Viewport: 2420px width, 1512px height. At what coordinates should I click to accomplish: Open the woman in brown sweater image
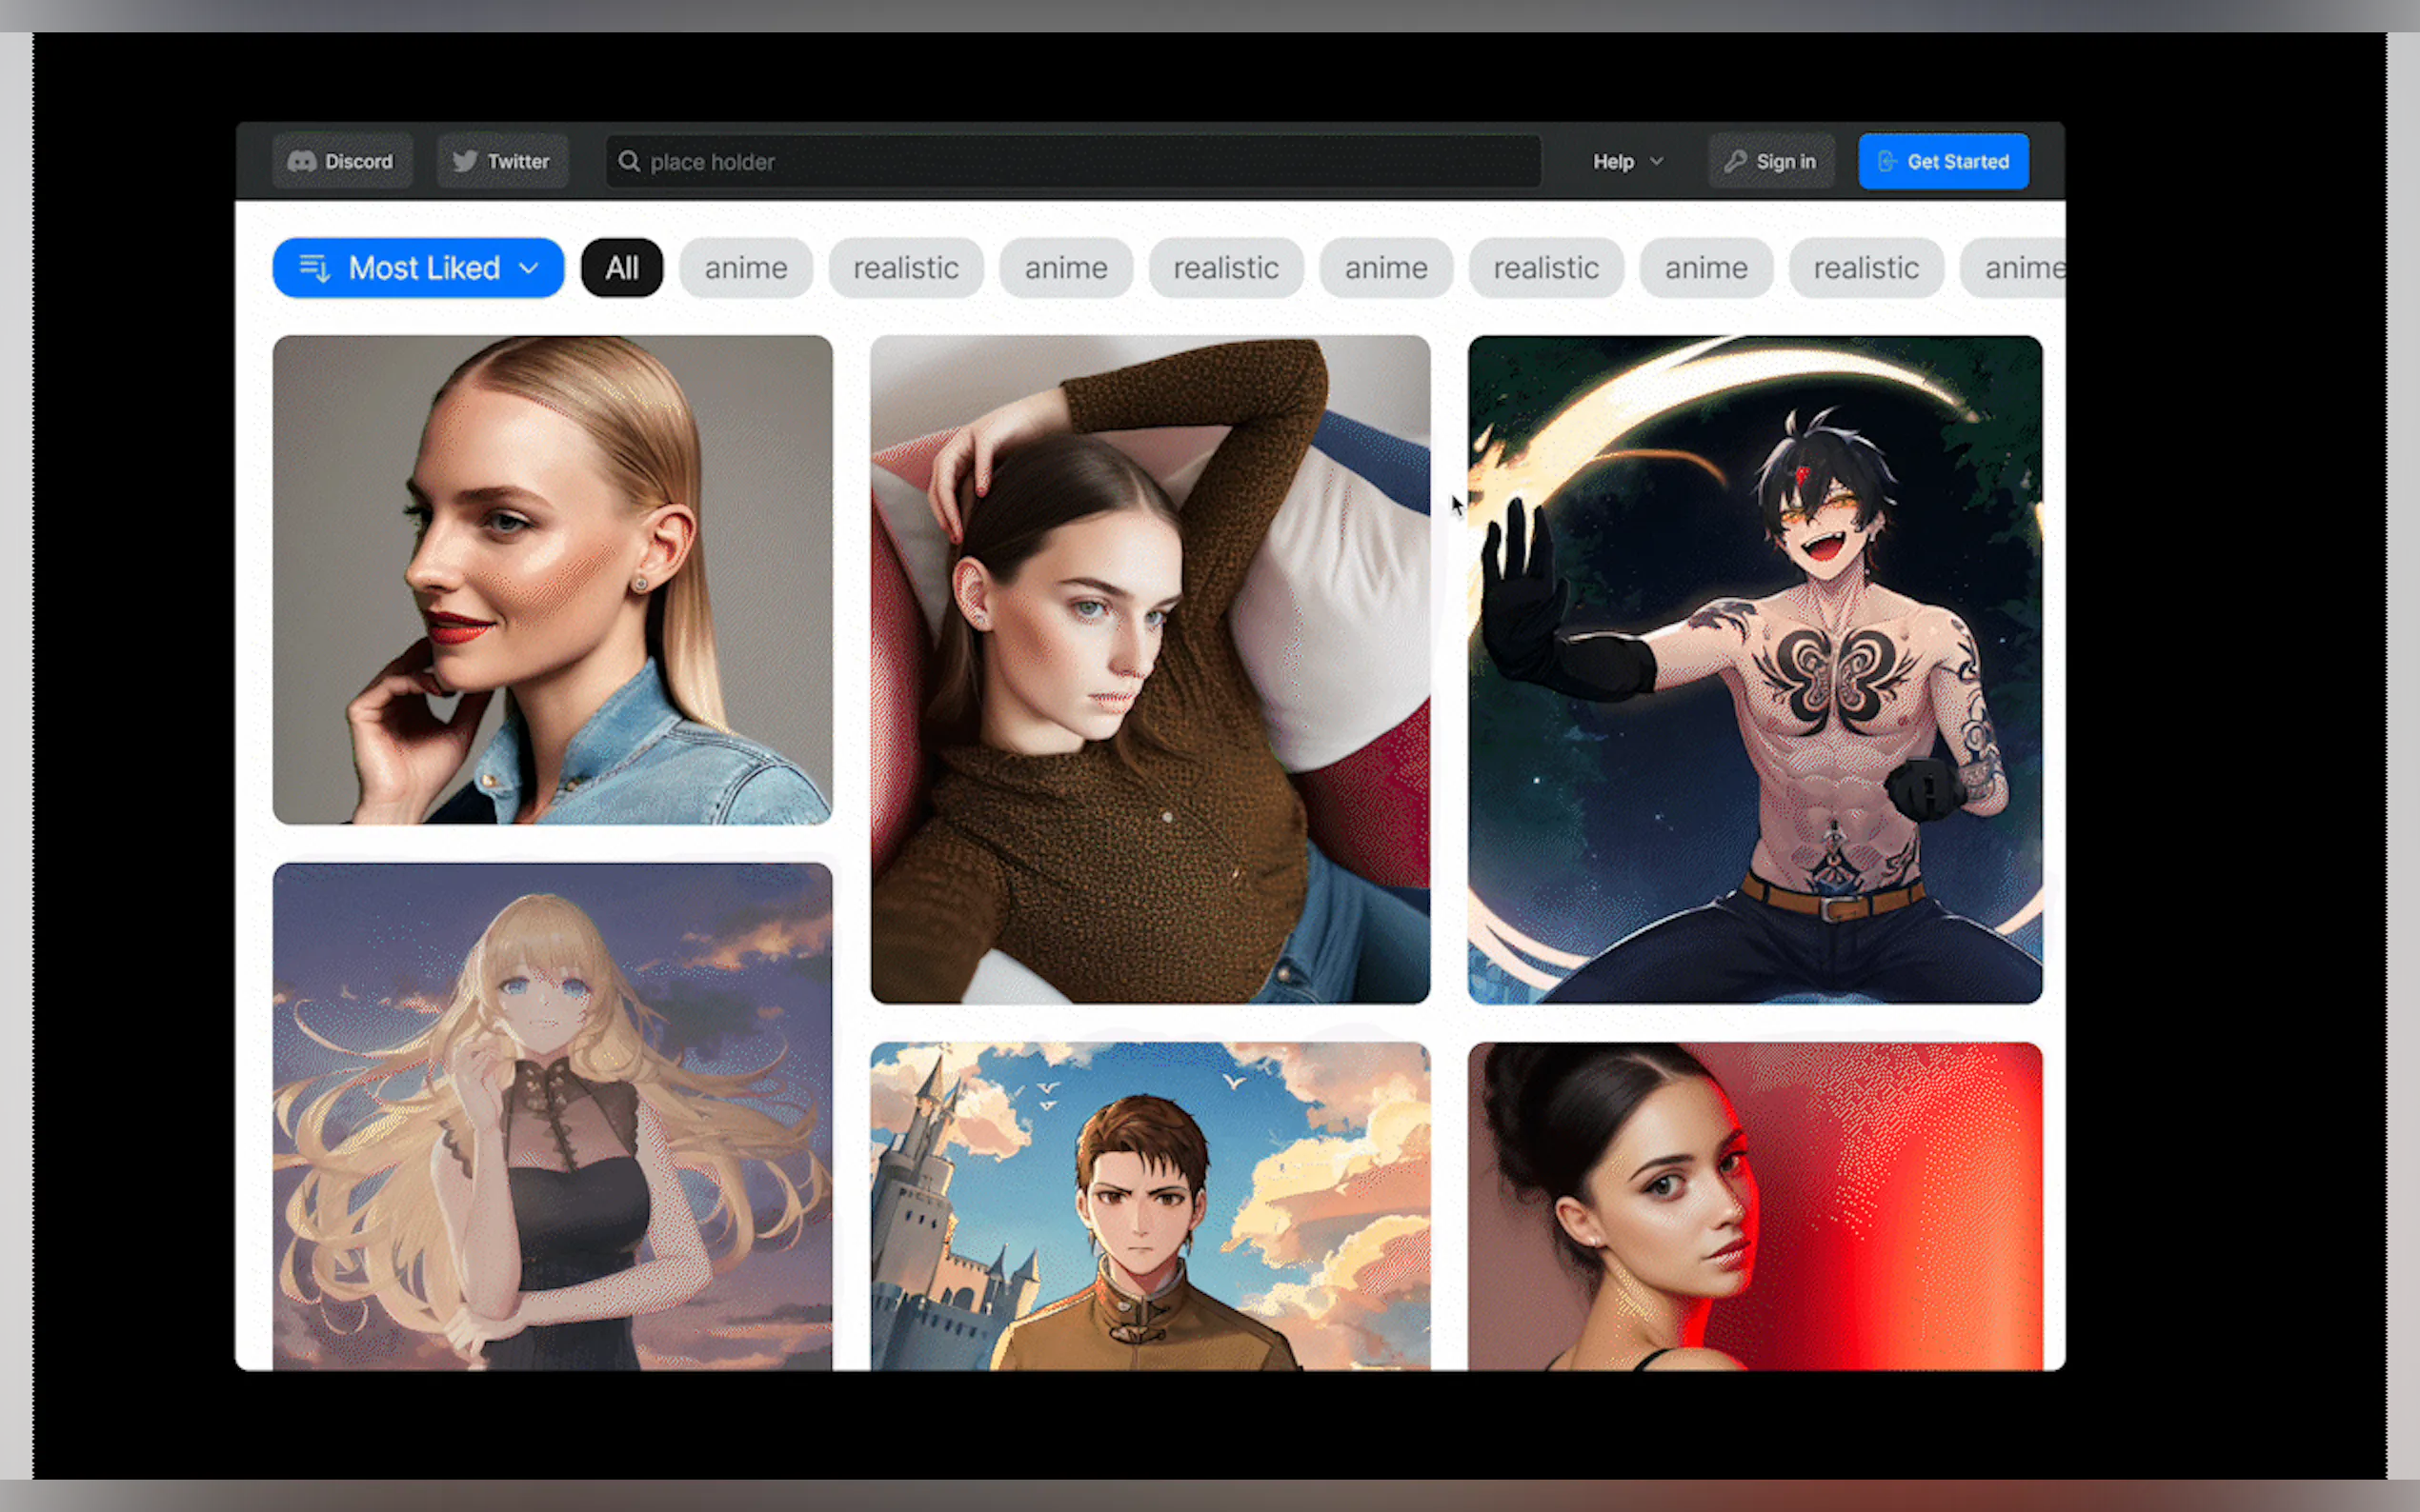pyautogui.click(x=1149, y=670)
